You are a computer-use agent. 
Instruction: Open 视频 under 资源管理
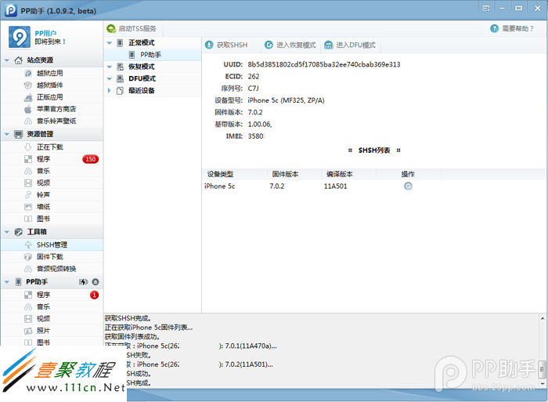click(52, 183)
